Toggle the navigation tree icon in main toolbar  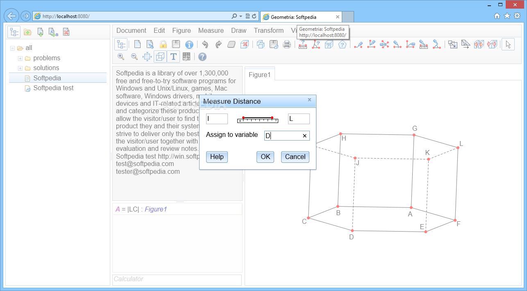(x=120, y=44)
